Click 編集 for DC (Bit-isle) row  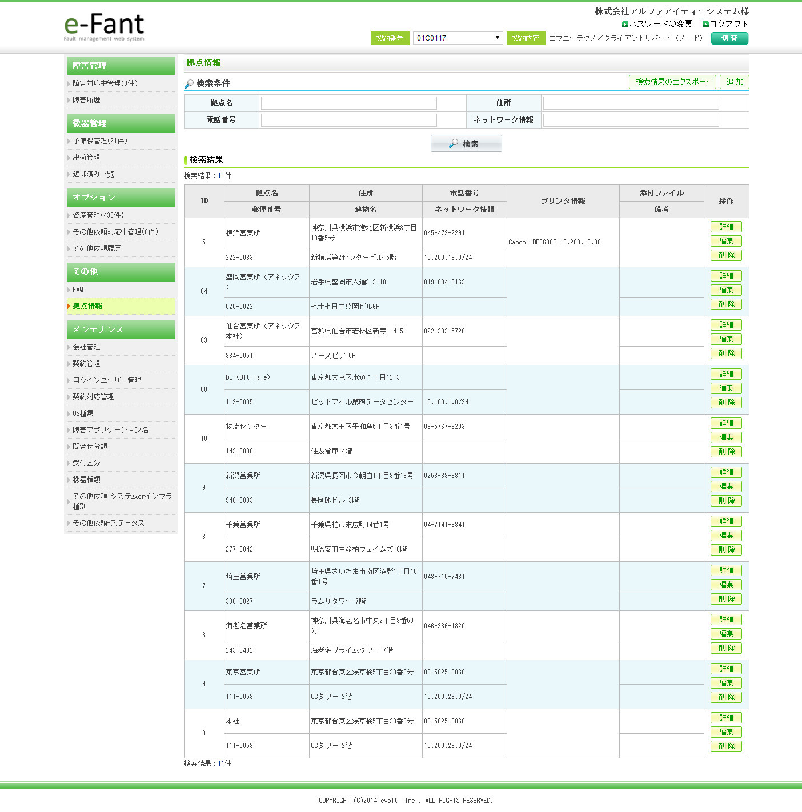pyautogui.click(x=726, y=388)
